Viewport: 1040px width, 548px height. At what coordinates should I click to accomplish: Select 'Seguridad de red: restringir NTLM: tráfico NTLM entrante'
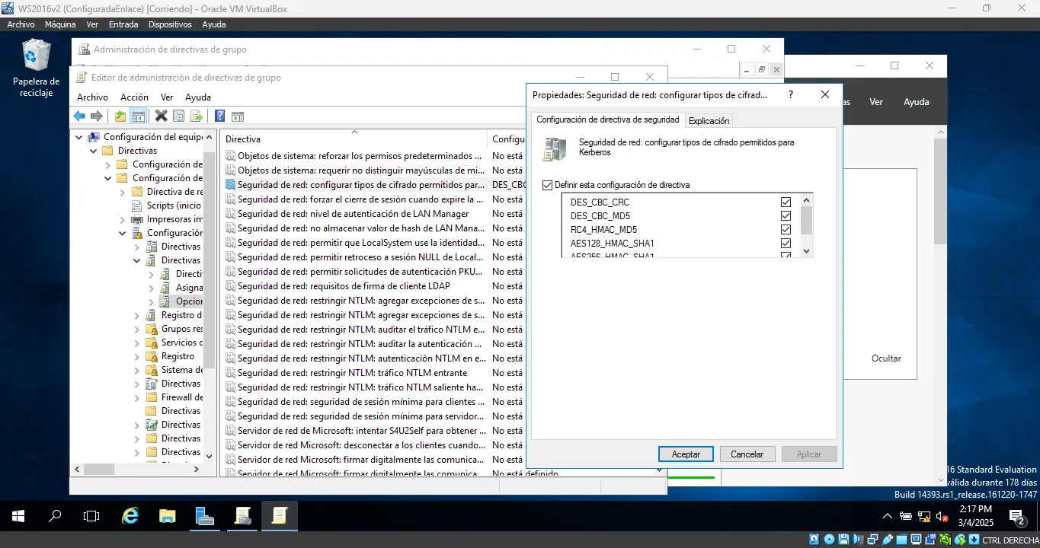(352, 373)
